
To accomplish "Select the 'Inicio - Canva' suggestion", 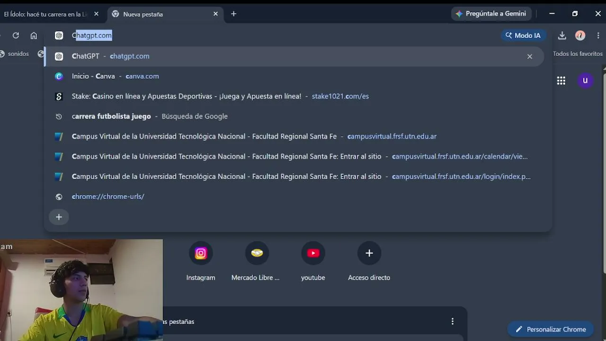I will click(x=294, y=76).
